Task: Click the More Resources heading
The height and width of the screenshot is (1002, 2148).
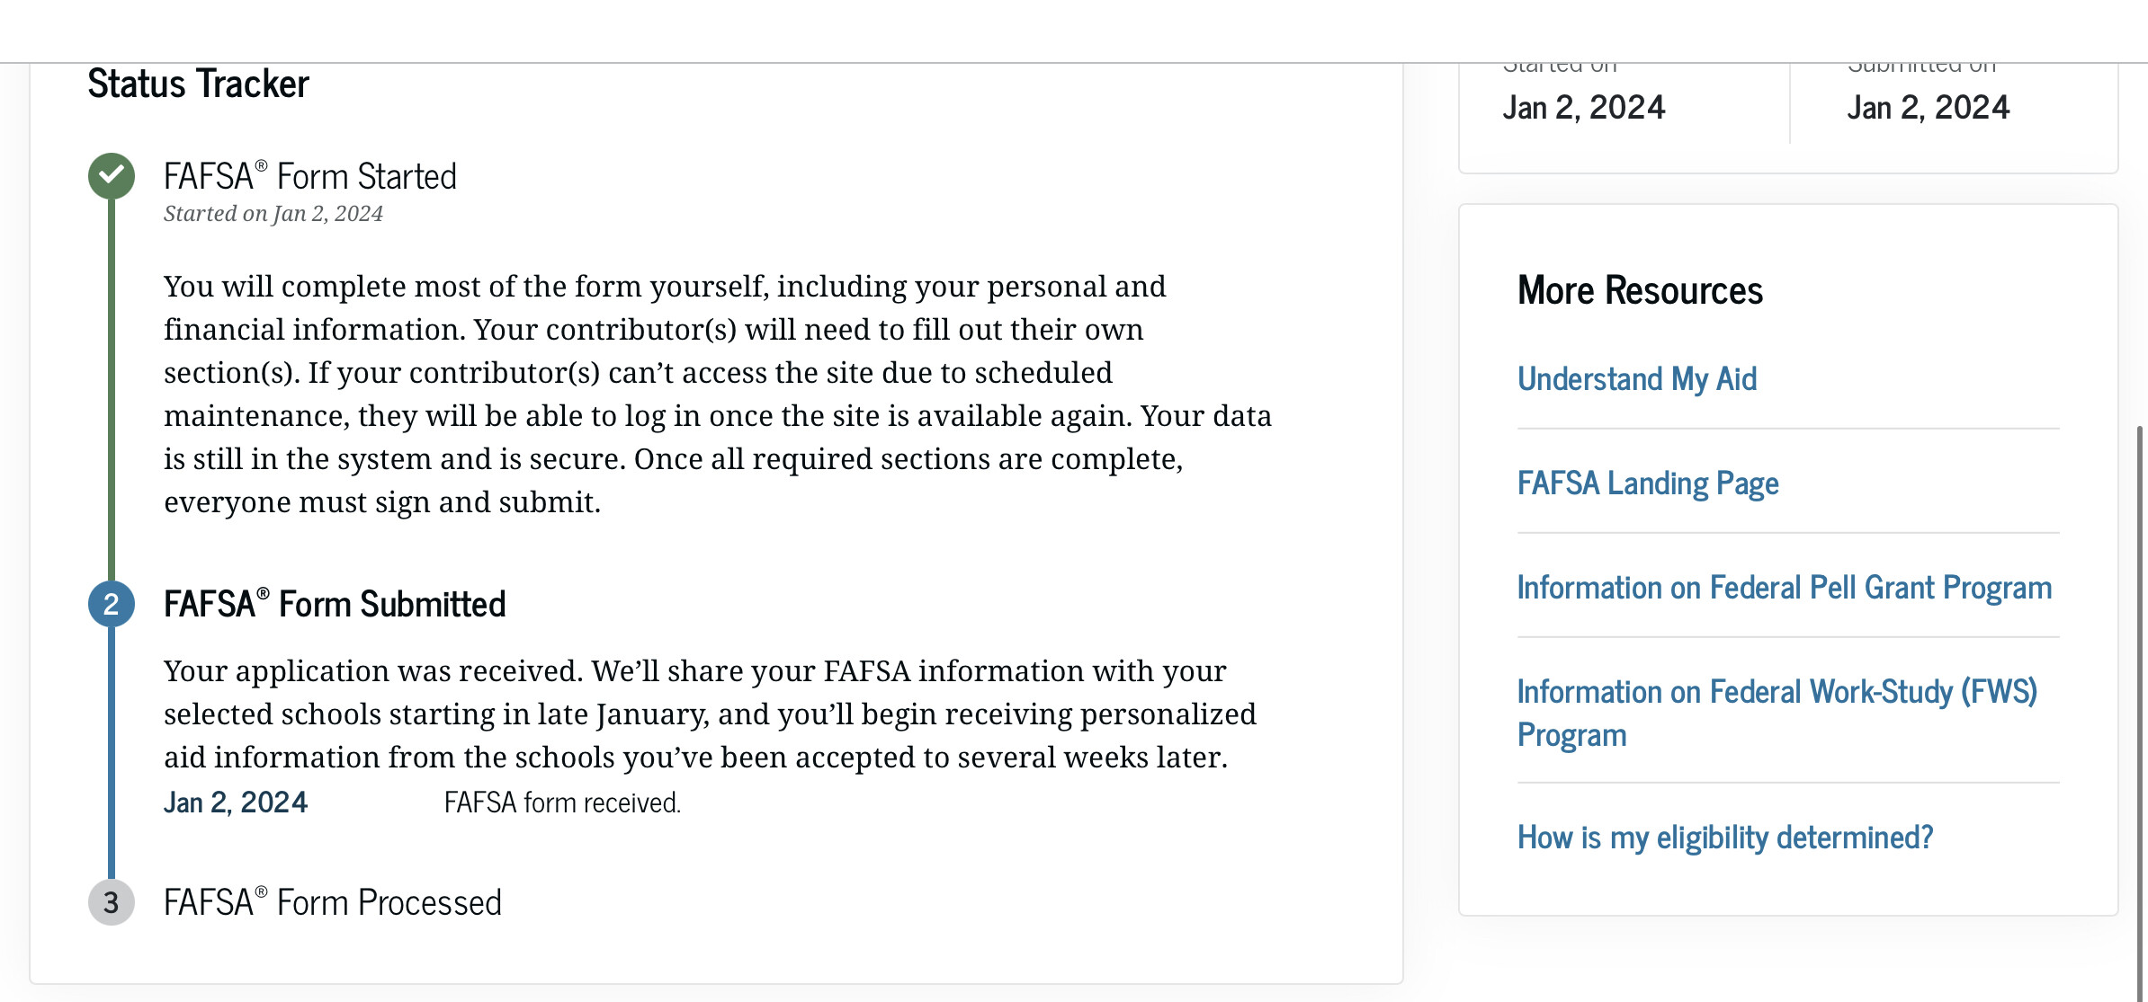Action: pos(1640,291)
